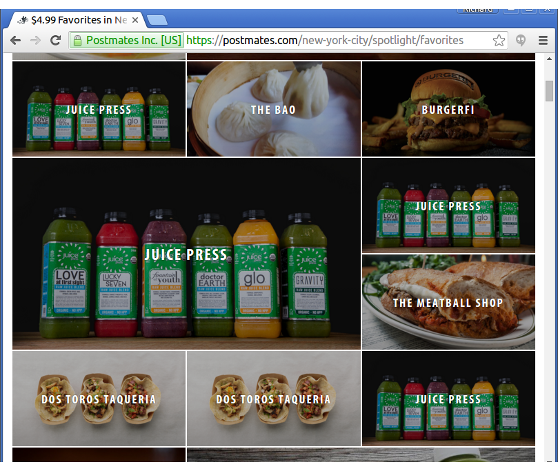This screenshot has width=558, height=471.
Task: Open Dos Toros Taqueria tile beside Juice Press
Action: pos(274,399)
